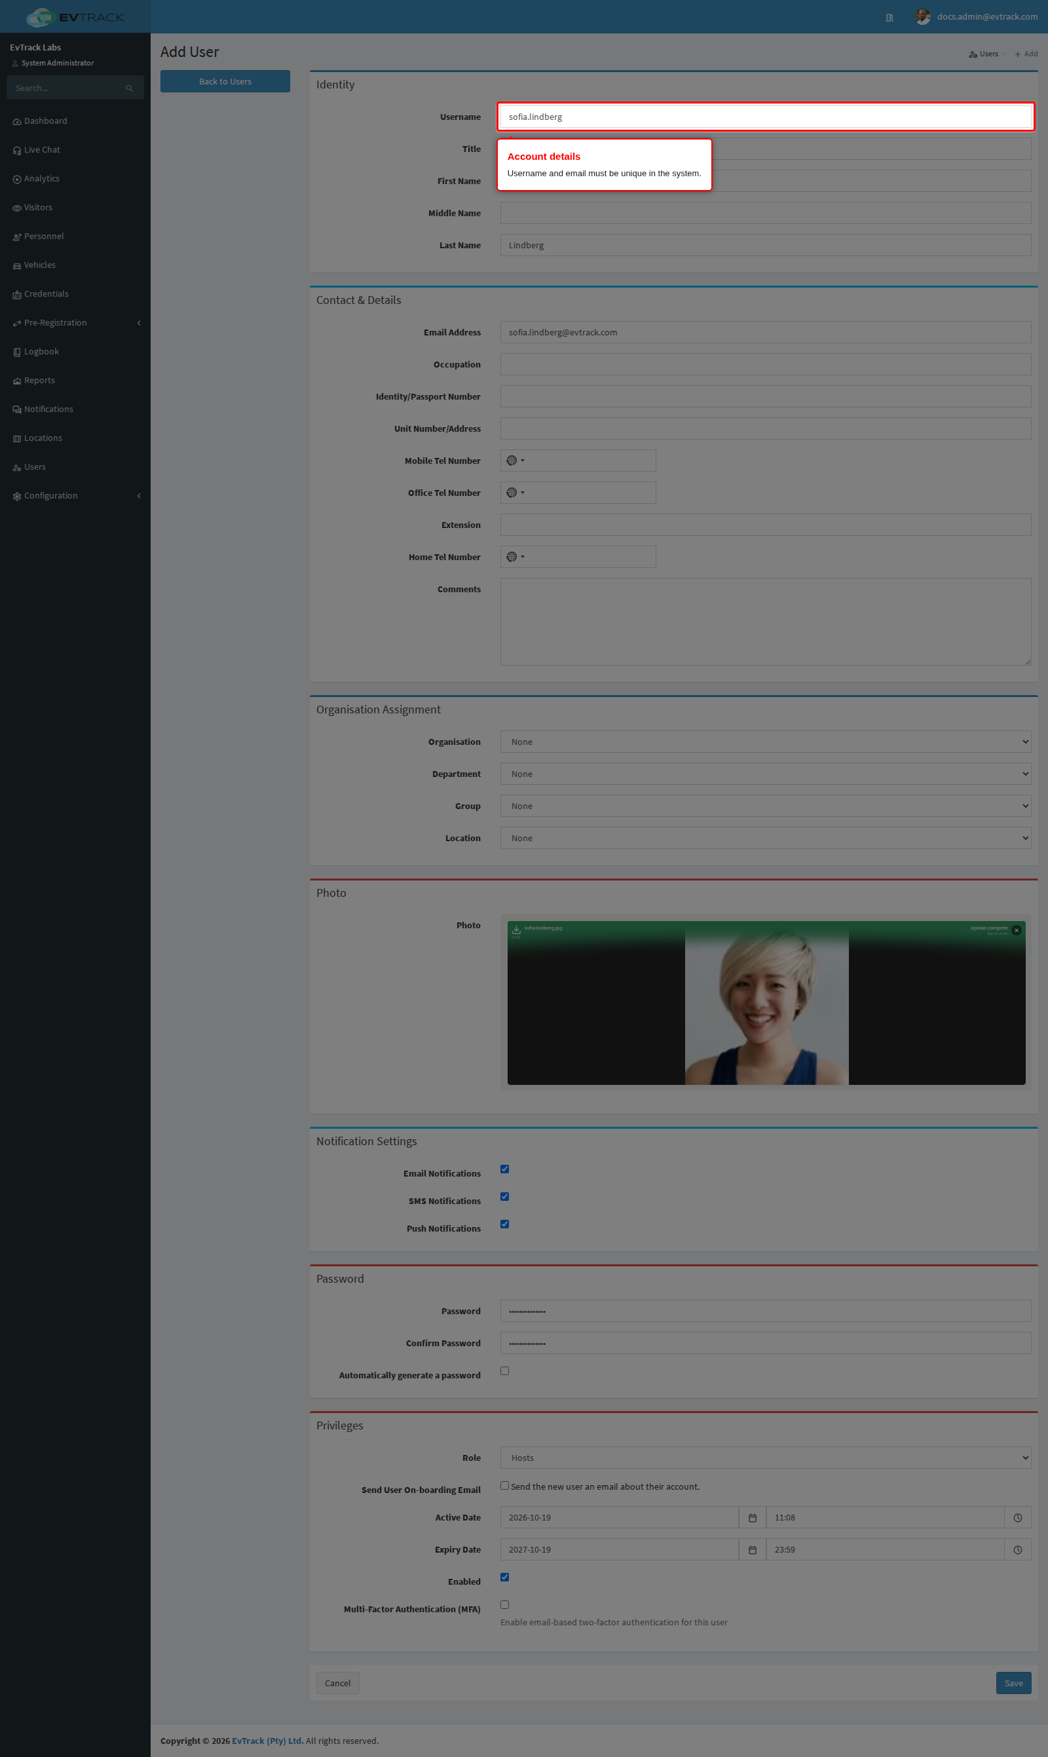The height and width of the screenshot is (1757, 1048).
Task: Open EvTrack (Pty) Ltd. footer link
Action: pos(268,1741)
